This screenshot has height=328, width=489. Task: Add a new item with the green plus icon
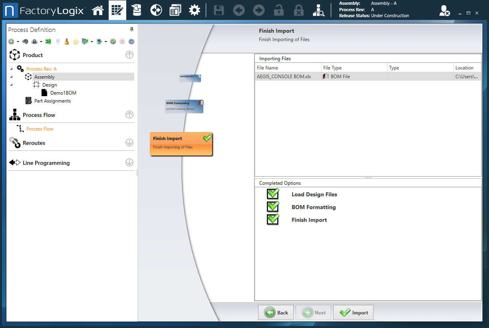11,41
